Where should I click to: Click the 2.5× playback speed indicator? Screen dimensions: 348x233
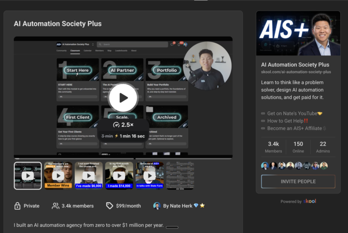click(x=123, y=124)
